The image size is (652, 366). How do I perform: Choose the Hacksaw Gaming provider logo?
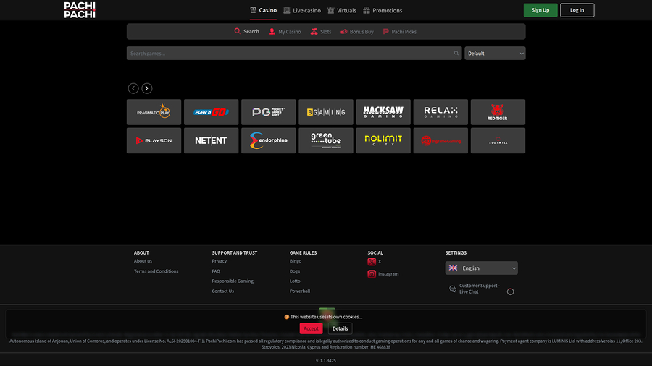click(383, 112)
